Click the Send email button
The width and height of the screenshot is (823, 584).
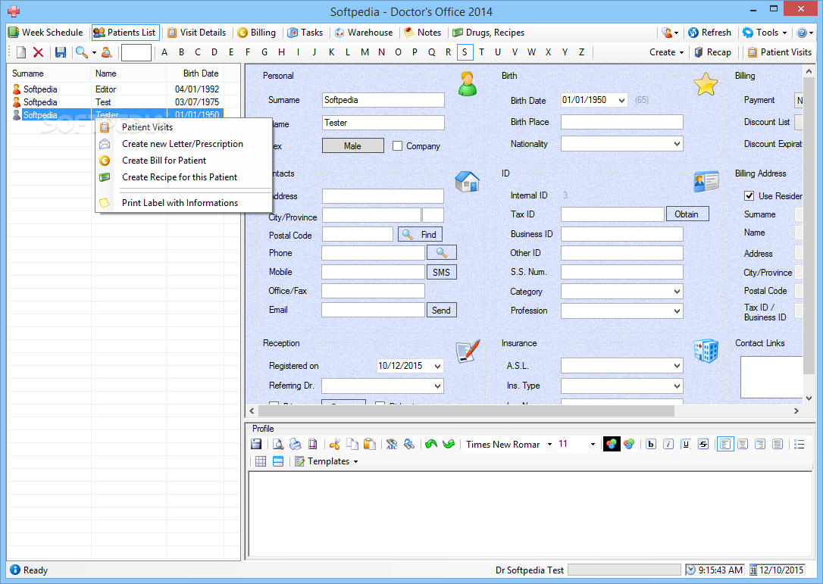click(441, 310)
